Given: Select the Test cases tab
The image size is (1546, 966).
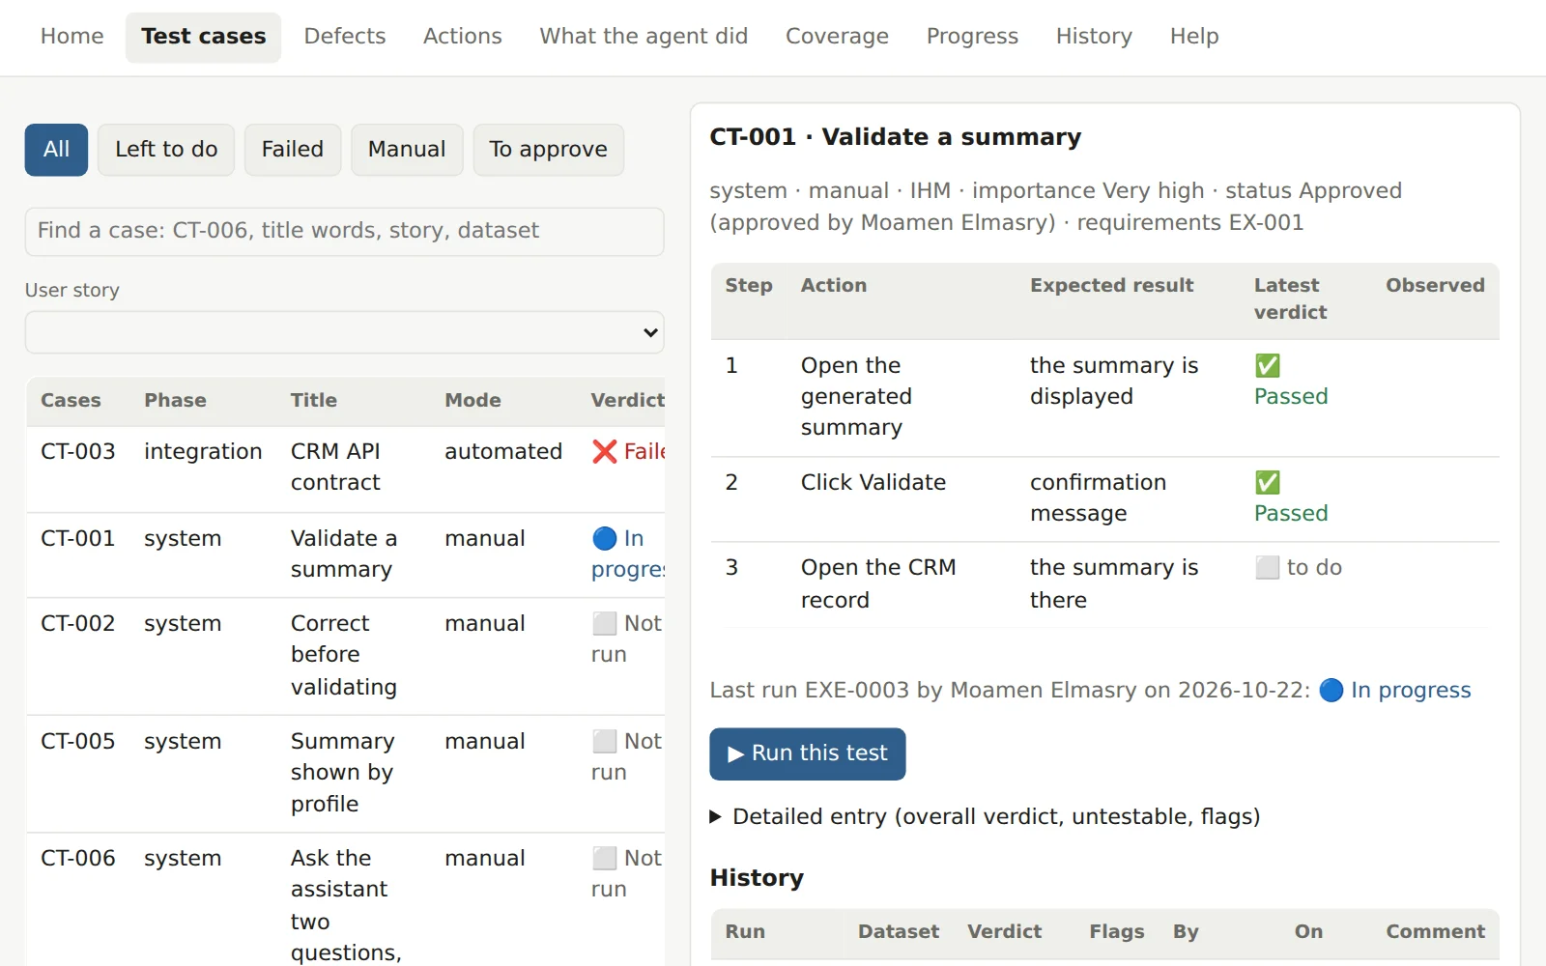Looking at the screenshot, I should tap(203, 37).
